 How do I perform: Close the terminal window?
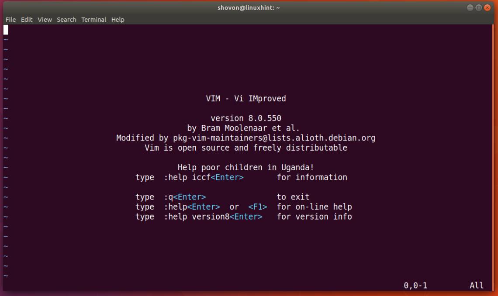487,7
